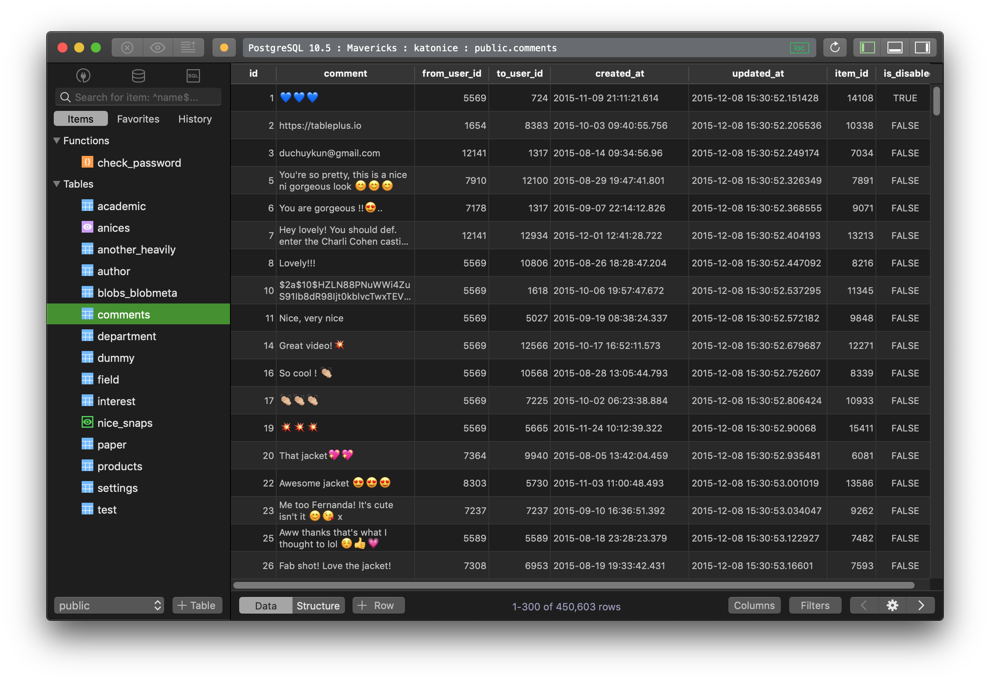Select the plug connection icon in the sidebar
The image size is (990, 682).
84,75
